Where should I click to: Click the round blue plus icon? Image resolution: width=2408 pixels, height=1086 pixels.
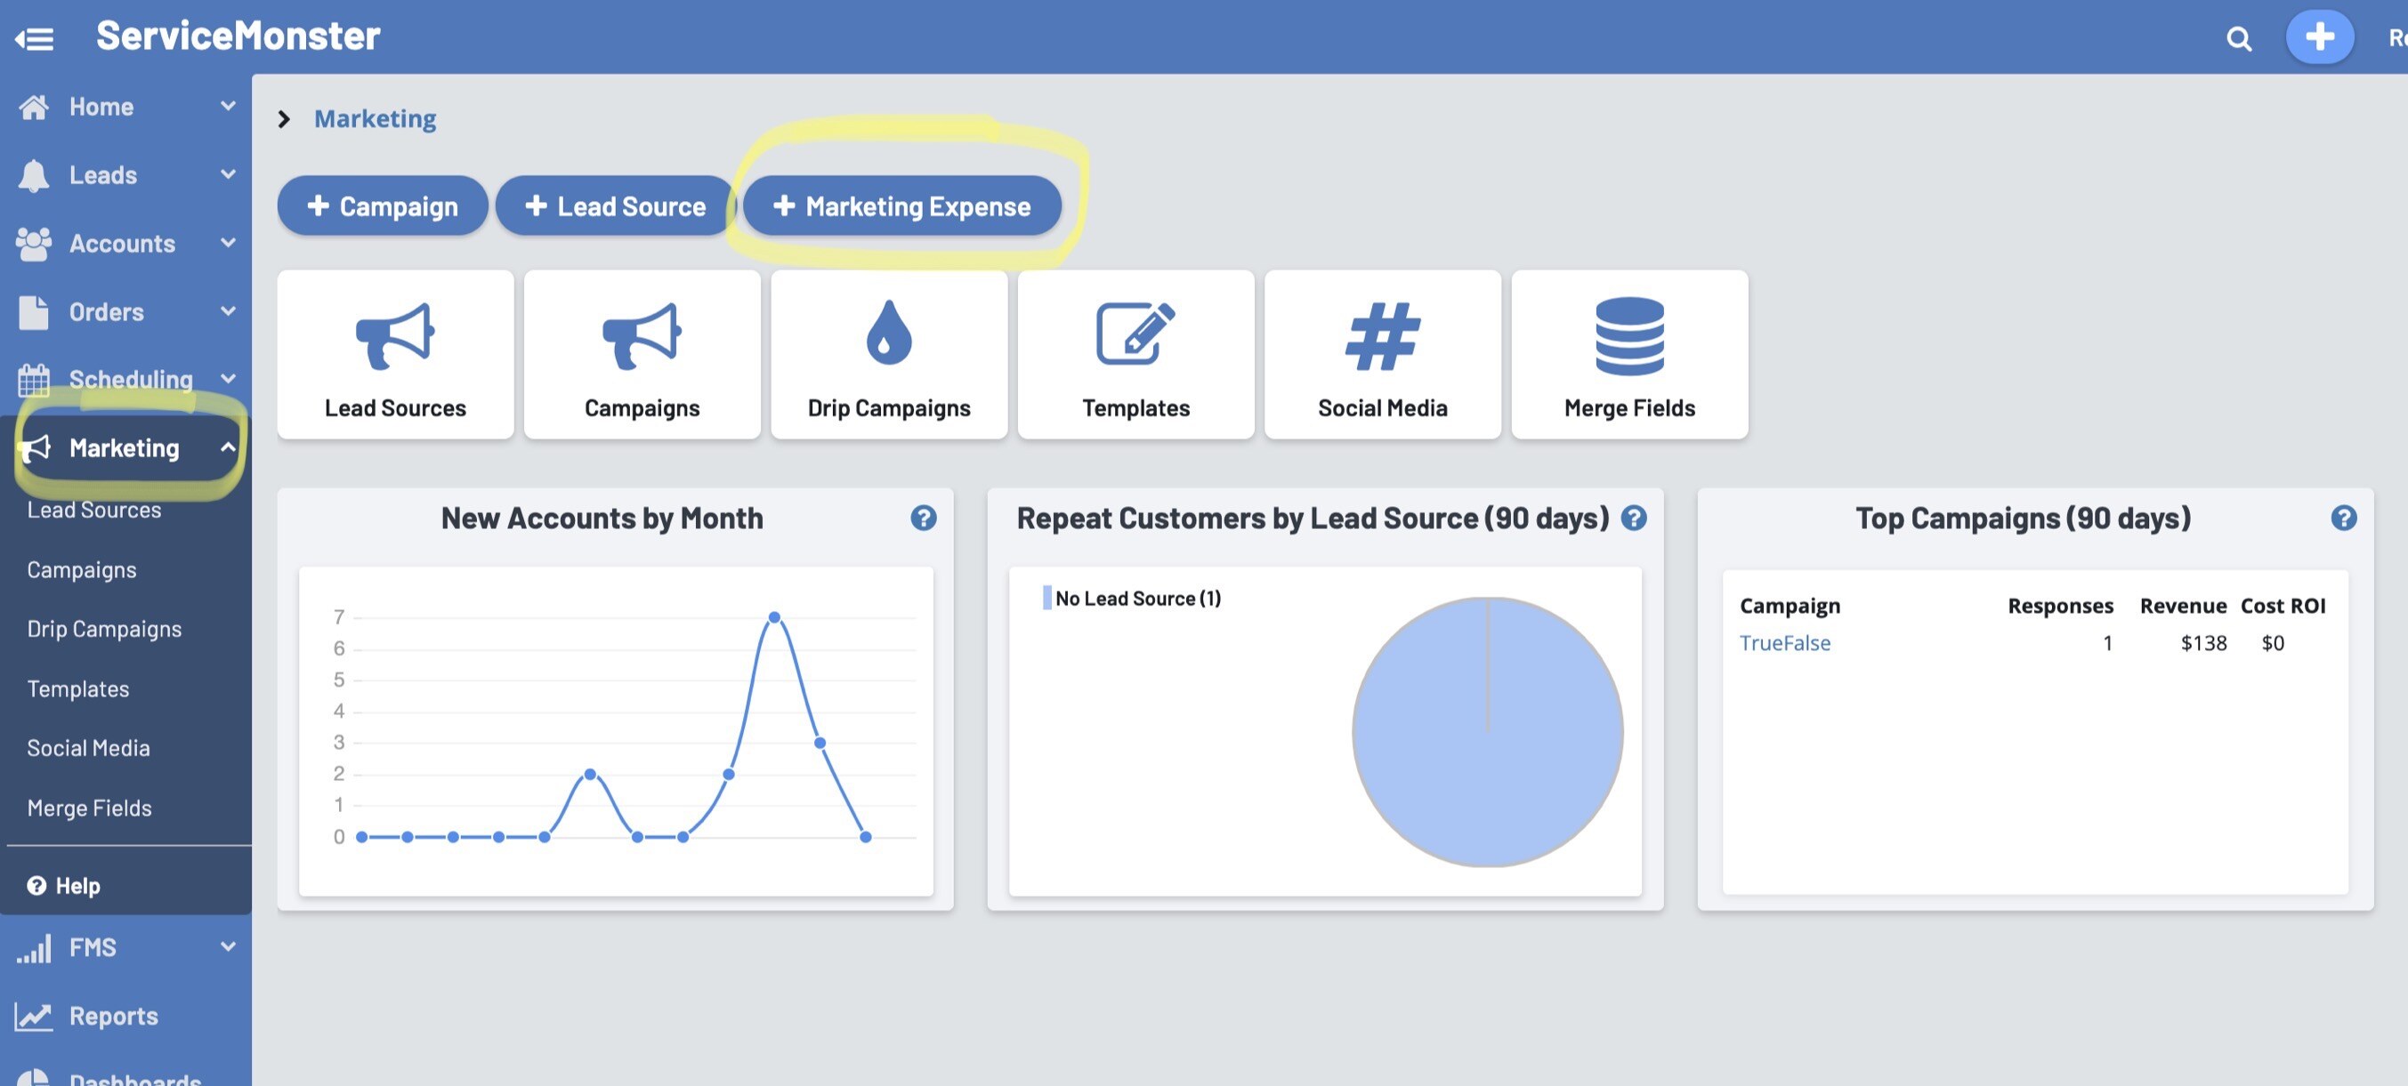pos(2318,37)
